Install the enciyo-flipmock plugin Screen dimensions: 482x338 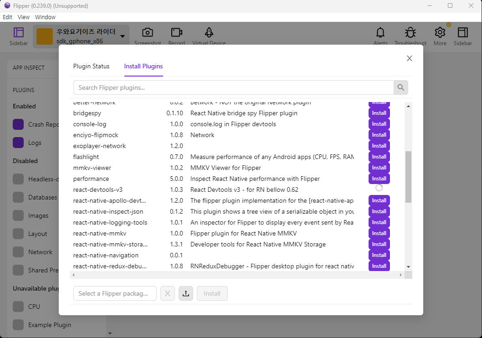coord(379,135)
